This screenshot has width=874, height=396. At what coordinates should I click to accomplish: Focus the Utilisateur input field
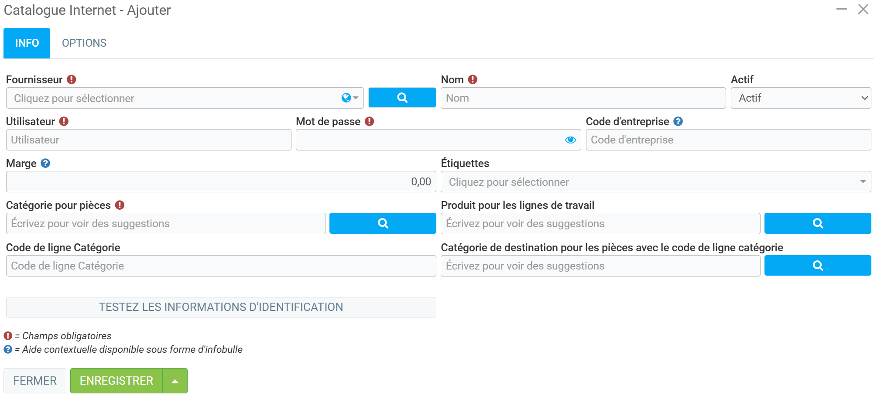148,140
